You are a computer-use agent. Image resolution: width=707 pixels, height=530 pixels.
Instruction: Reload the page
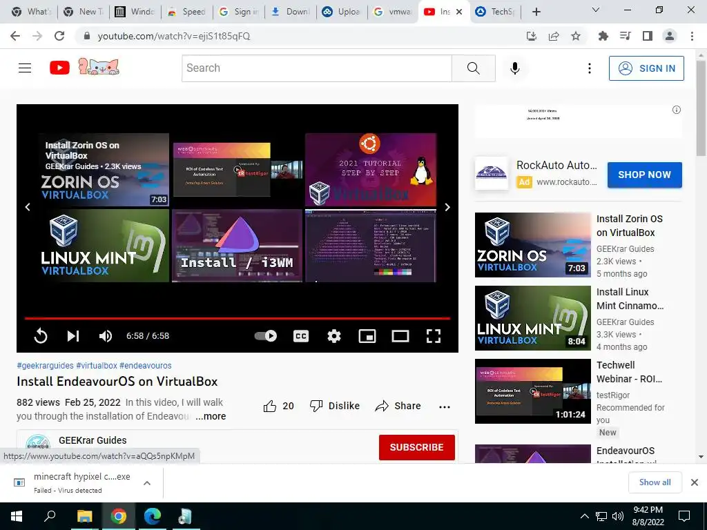pyautogui.click(x=59, y=36)
